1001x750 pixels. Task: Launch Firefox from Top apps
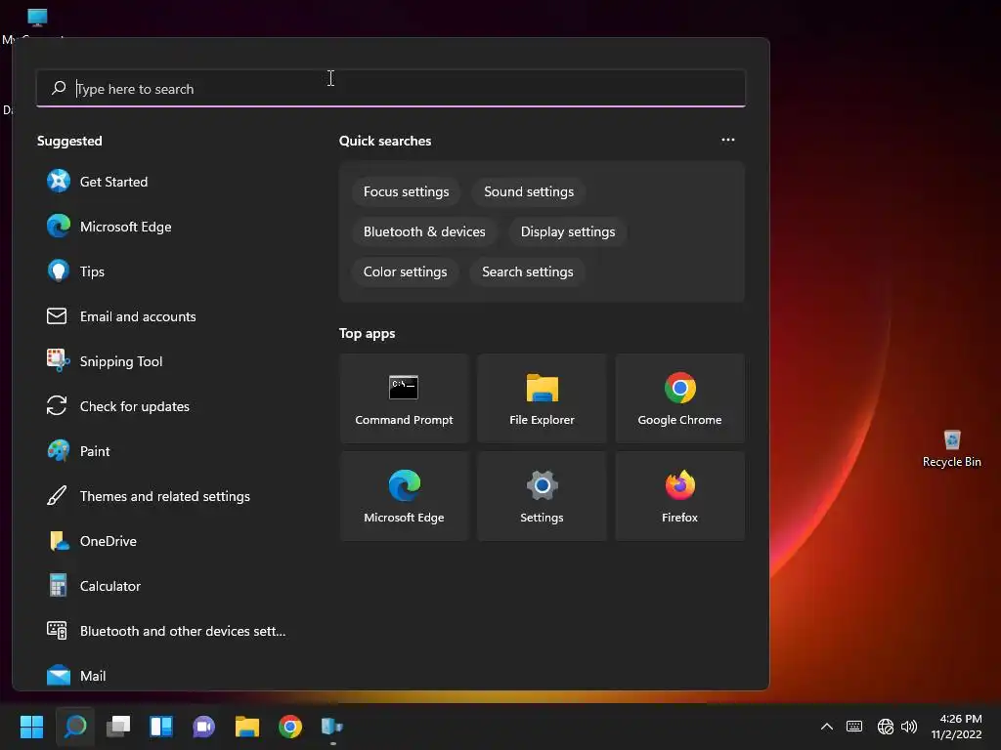tap(680, 496)
